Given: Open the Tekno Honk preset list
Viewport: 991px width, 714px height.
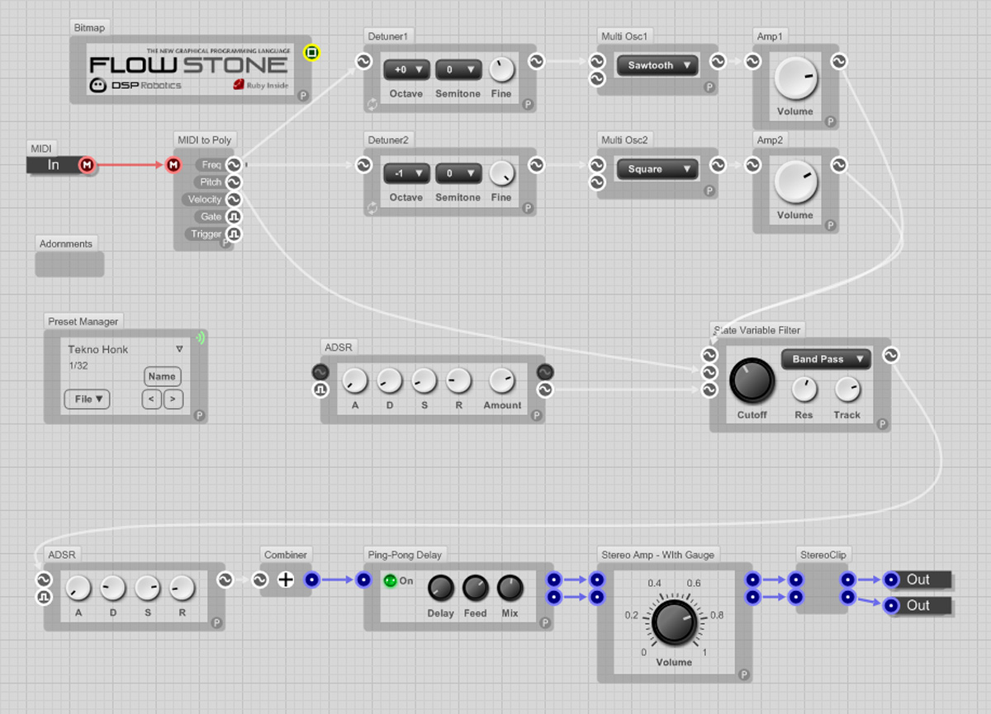Looking at the screenshot, I should point(178,349).
